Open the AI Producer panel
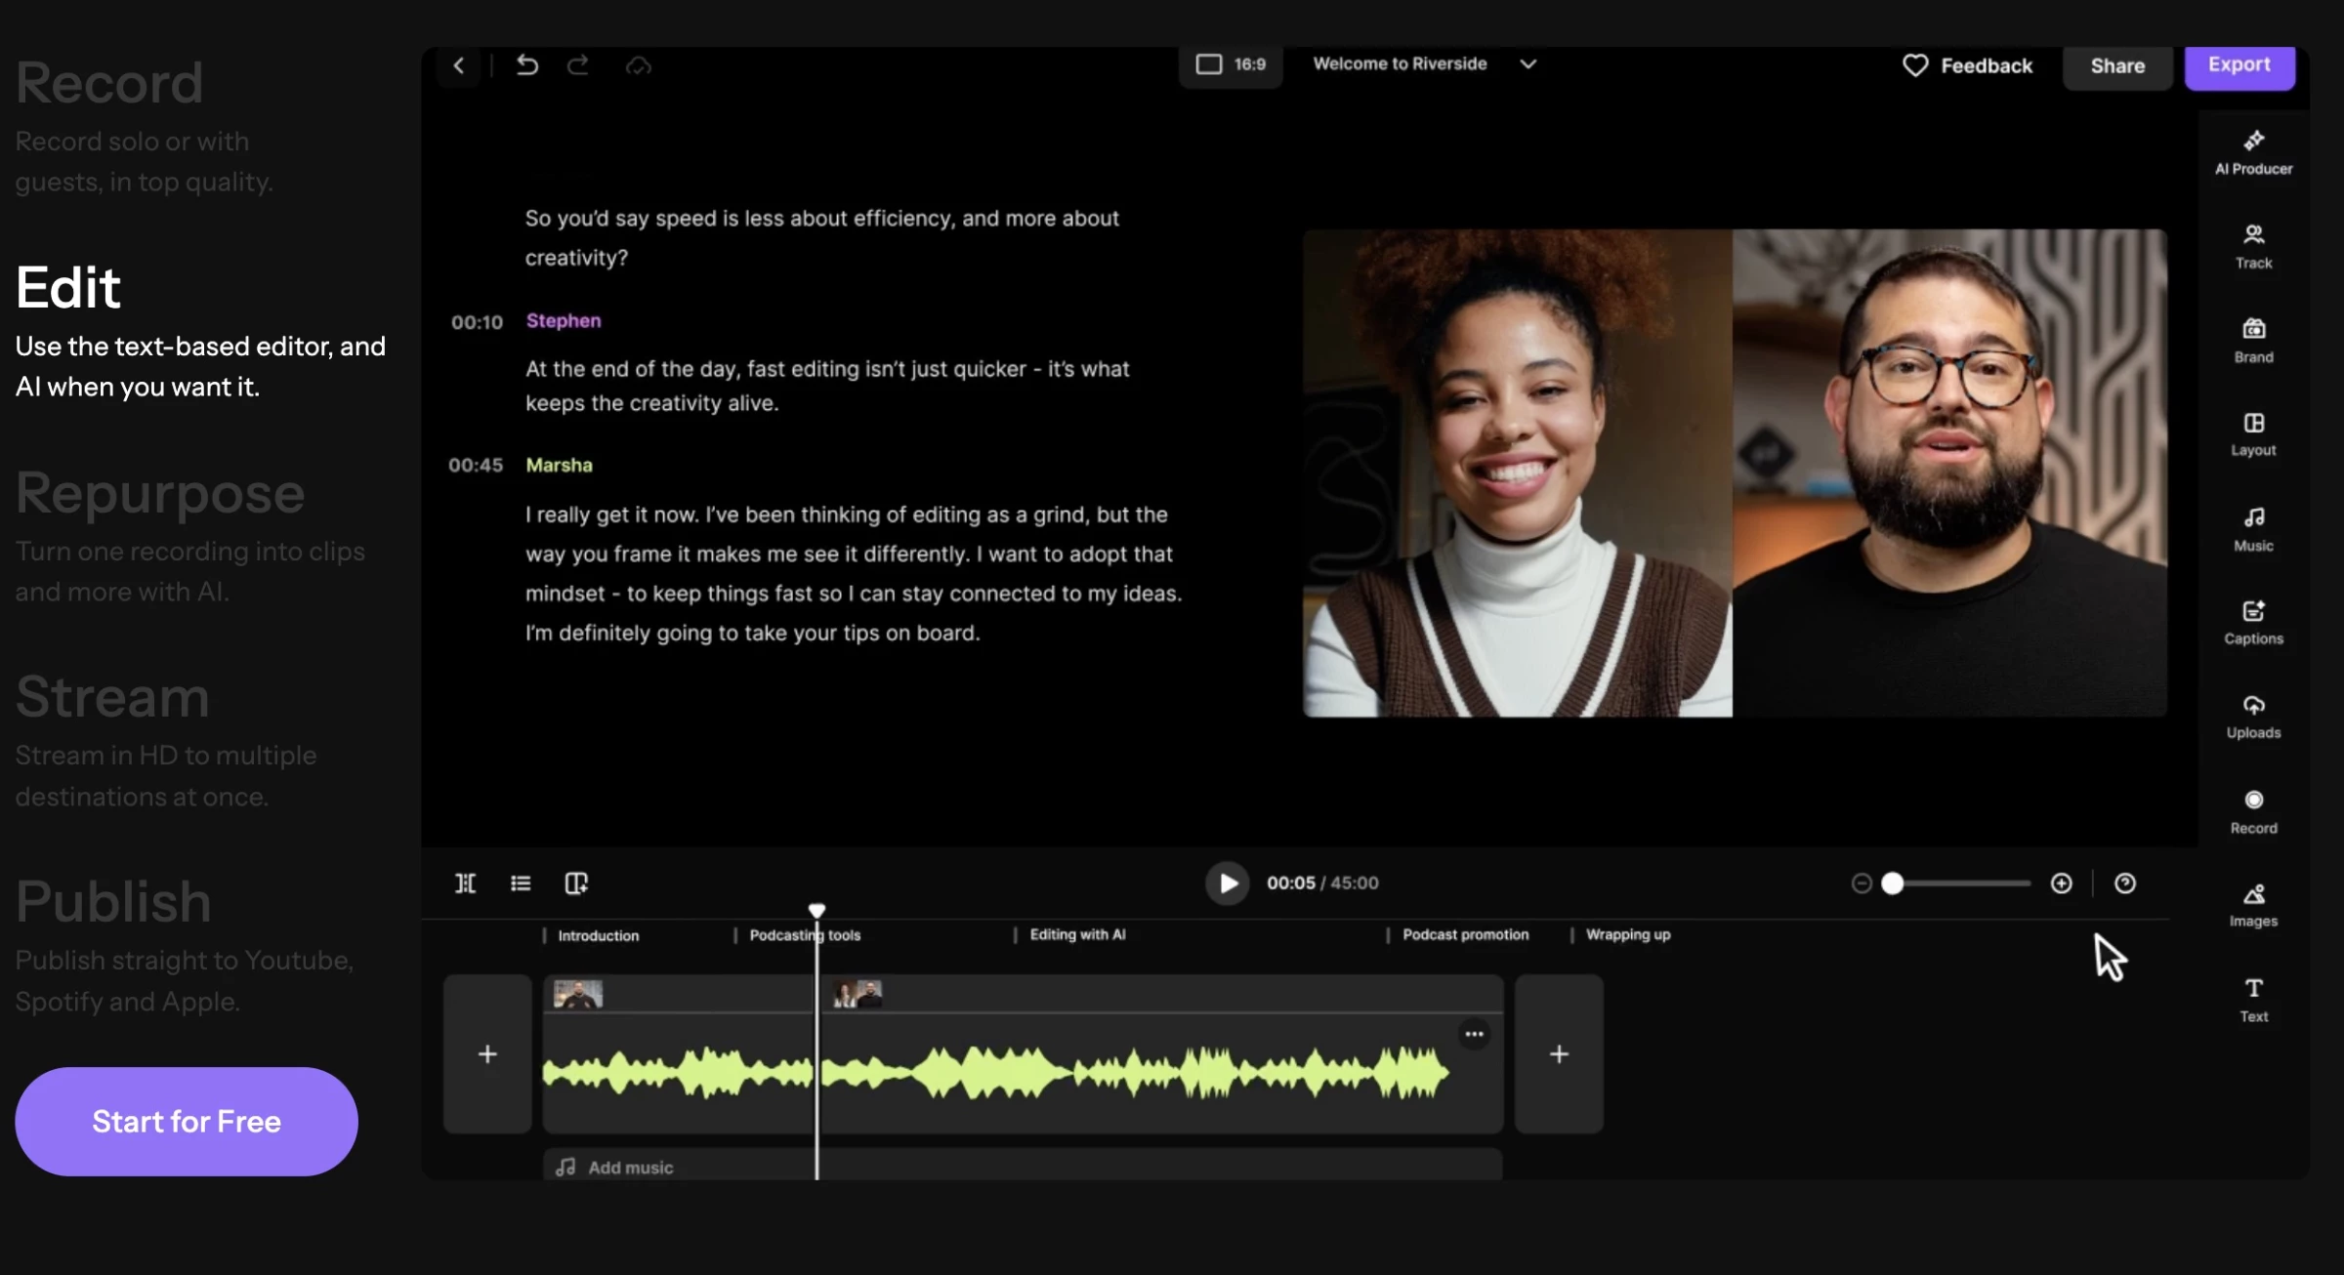Screen dimensions: 2344x1275 pyautogui.click(x=2253, y=153)
